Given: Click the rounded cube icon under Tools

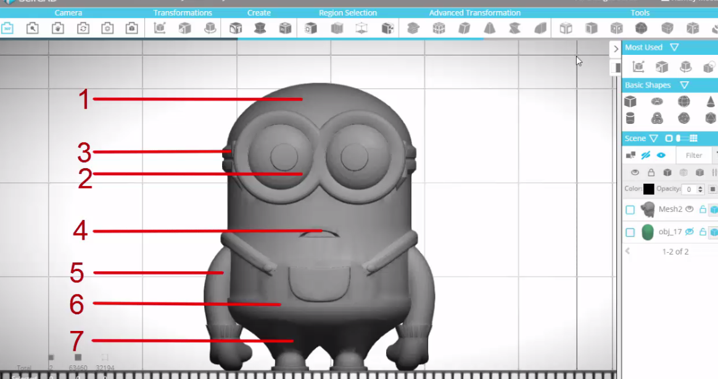Looking at the screenshot, I should (667, 28).
